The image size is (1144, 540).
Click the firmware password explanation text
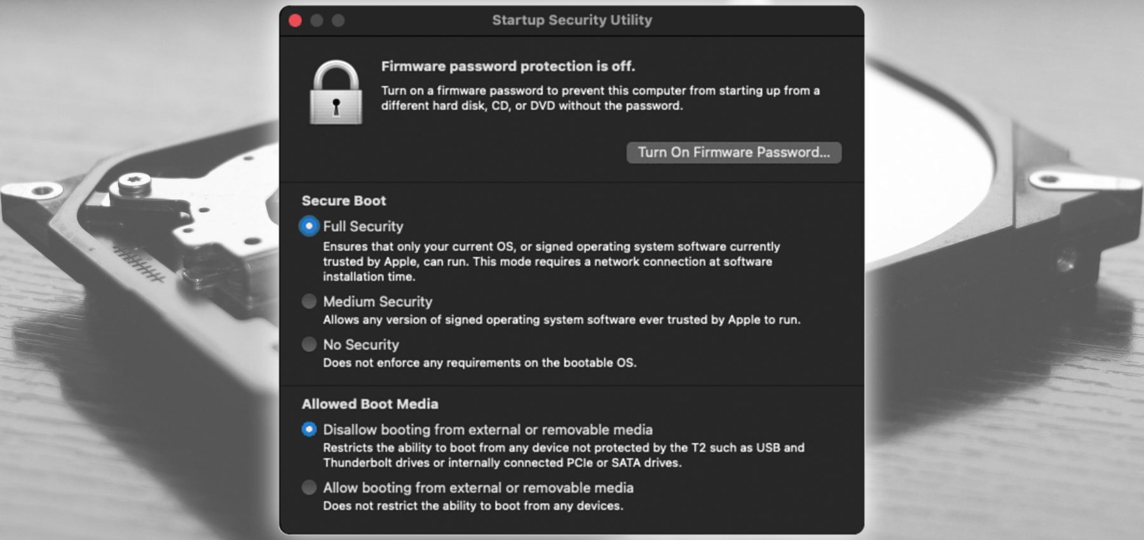coord(600,98)
